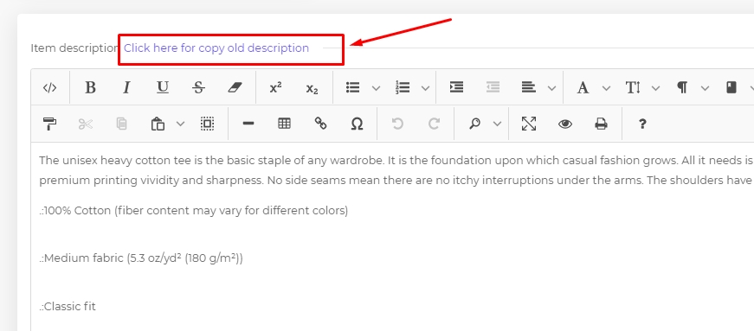This screenshot has height=331, width=754.
Task: Click the font size icon
Action: (x=632, y=87)
